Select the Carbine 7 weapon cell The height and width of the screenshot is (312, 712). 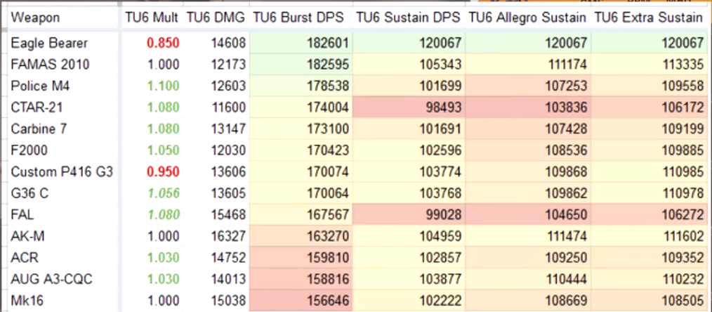[x=61, y=129]
